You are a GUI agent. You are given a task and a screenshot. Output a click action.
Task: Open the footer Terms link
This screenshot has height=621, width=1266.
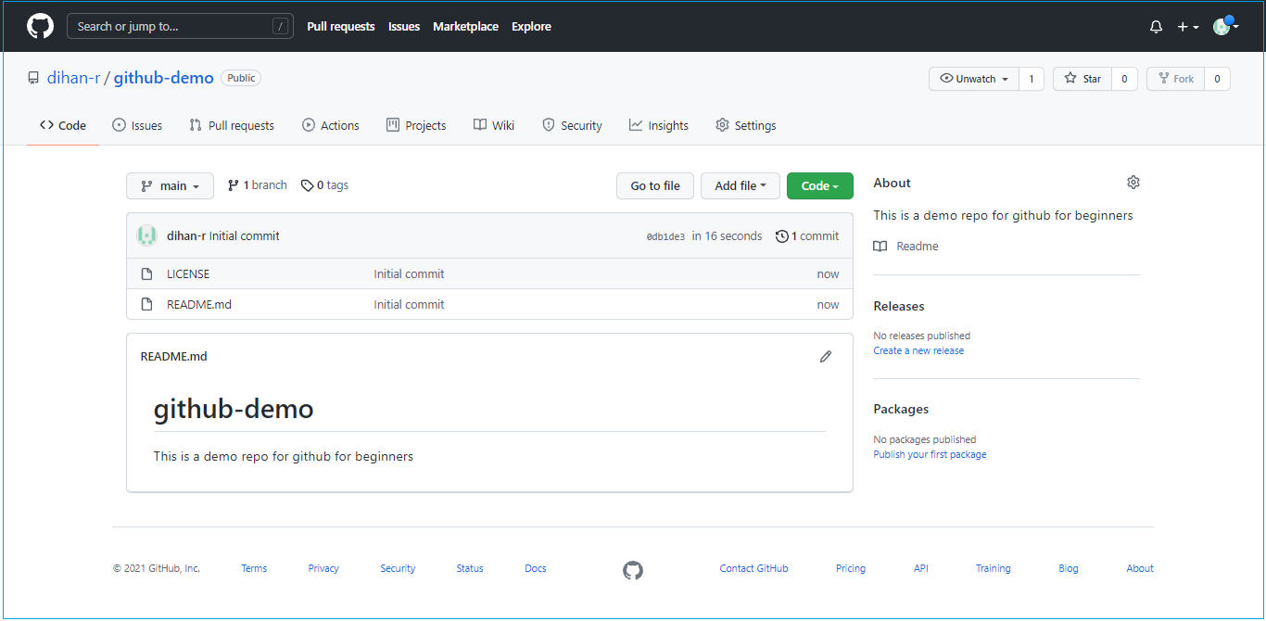coord(254,569)
